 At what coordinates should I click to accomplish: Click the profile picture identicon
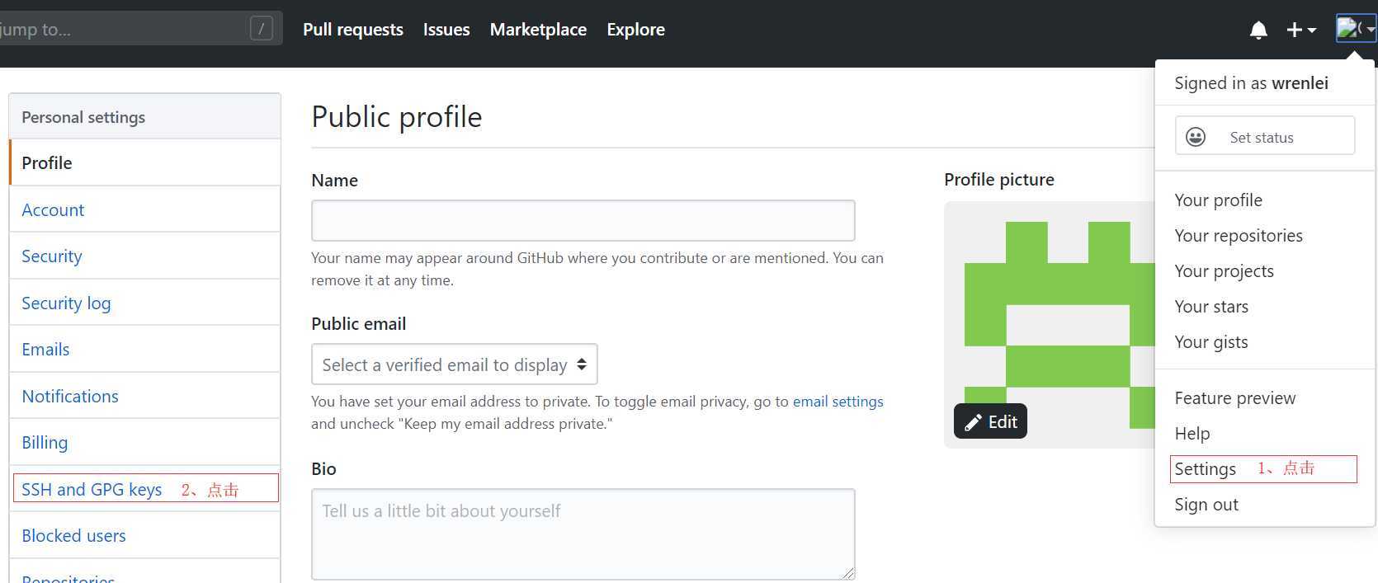tap(1049, 325)
